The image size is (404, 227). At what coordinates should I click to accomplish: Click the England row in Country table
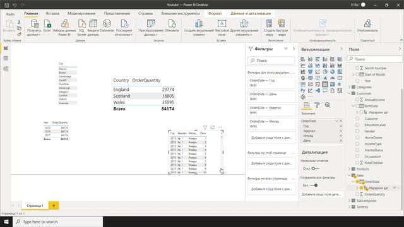click(144, 90)
